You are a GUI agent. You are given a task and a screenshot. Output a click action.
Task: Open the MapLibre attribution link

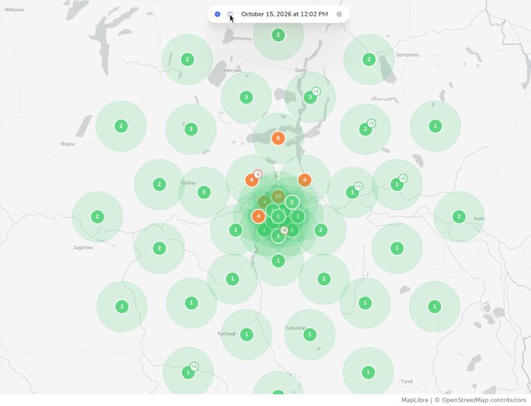(415, 400)
